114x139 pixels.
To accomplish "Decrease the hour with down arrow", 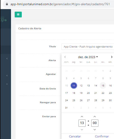I will click(82, 129).
